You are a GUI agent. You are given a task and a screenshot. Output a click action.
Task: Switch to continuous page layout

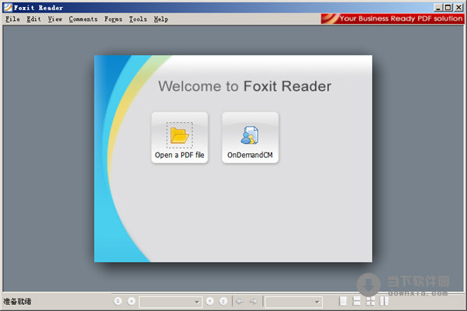(356, 301)
